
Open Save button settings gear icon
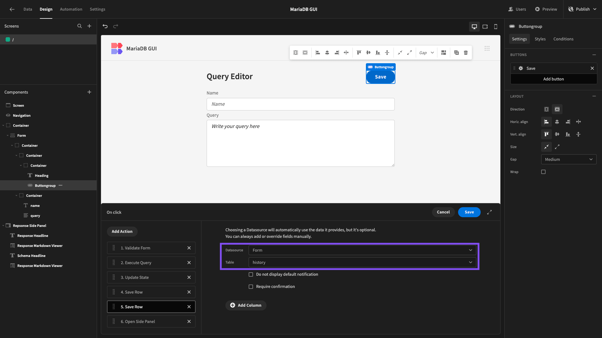(x=521, y=68)
